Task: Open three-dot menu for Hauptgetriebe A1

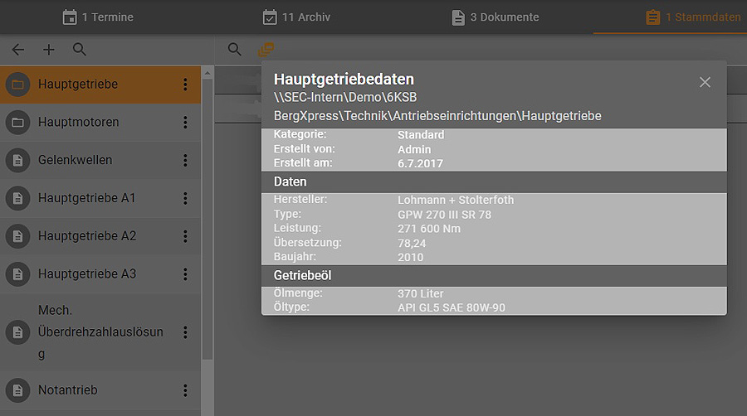Action: 185,198
